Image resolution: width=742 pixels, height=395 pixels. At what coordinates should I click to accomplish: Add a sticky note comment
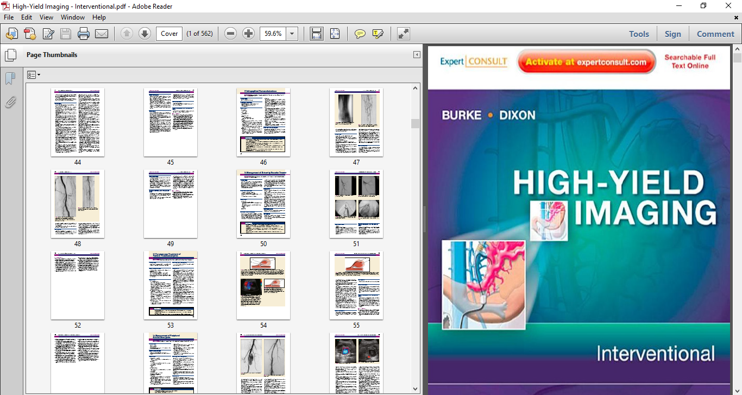360,34
